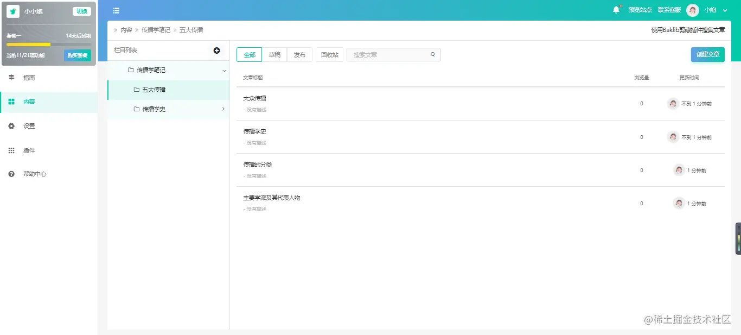741x335 pixels.
Task: Click 传播学笔记 in the breadcrumb
Action: [156, 30]
